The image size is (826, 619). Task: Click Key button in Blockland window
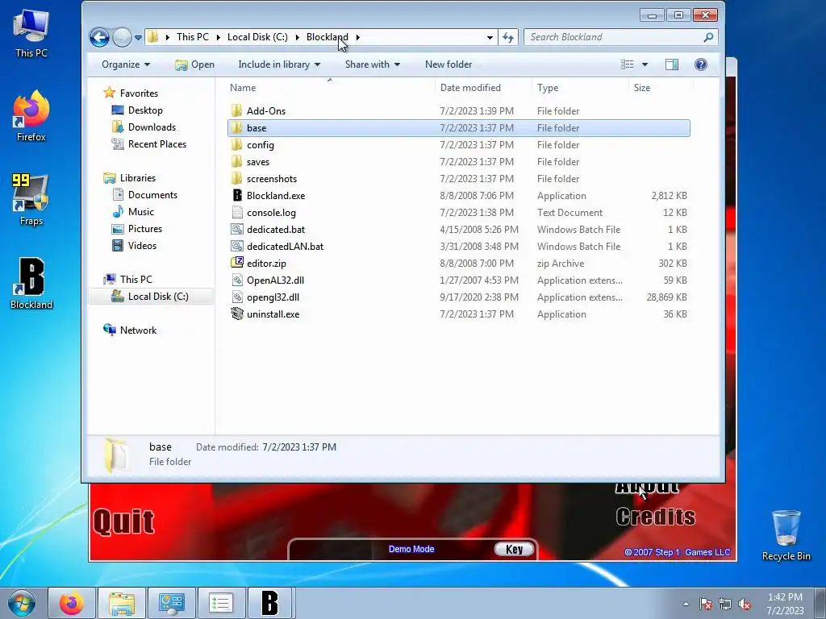click(514, 549)
